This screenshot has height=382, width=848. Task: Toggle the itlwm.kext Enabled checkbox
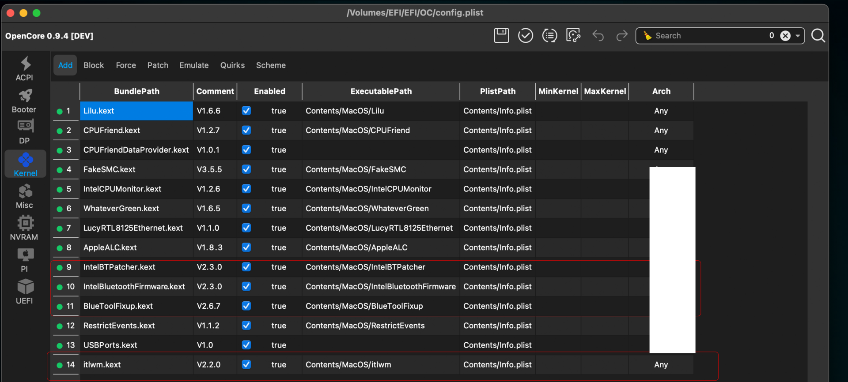pos(246,364)
